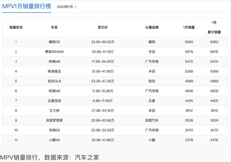Screen dimensions: 231x162
Task: Open the 传祺M8 car series link
Action: [x=54, y=61]
